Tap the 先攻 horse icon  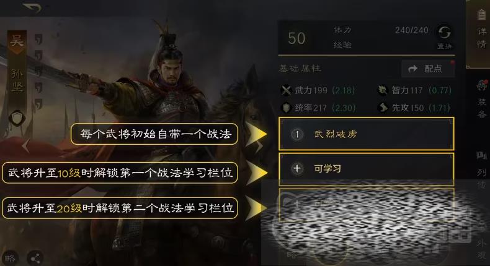click(x=383, y=108)
